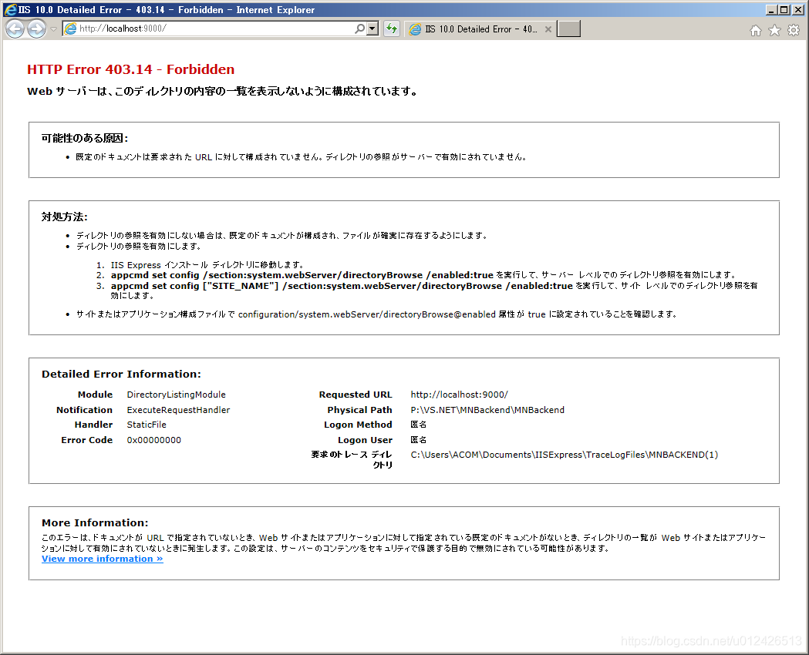The height and width of the screenshot is (655, 809).
Task: Click the first appcmd set config directoryBrowse command
Action: (x=302, y=275)
